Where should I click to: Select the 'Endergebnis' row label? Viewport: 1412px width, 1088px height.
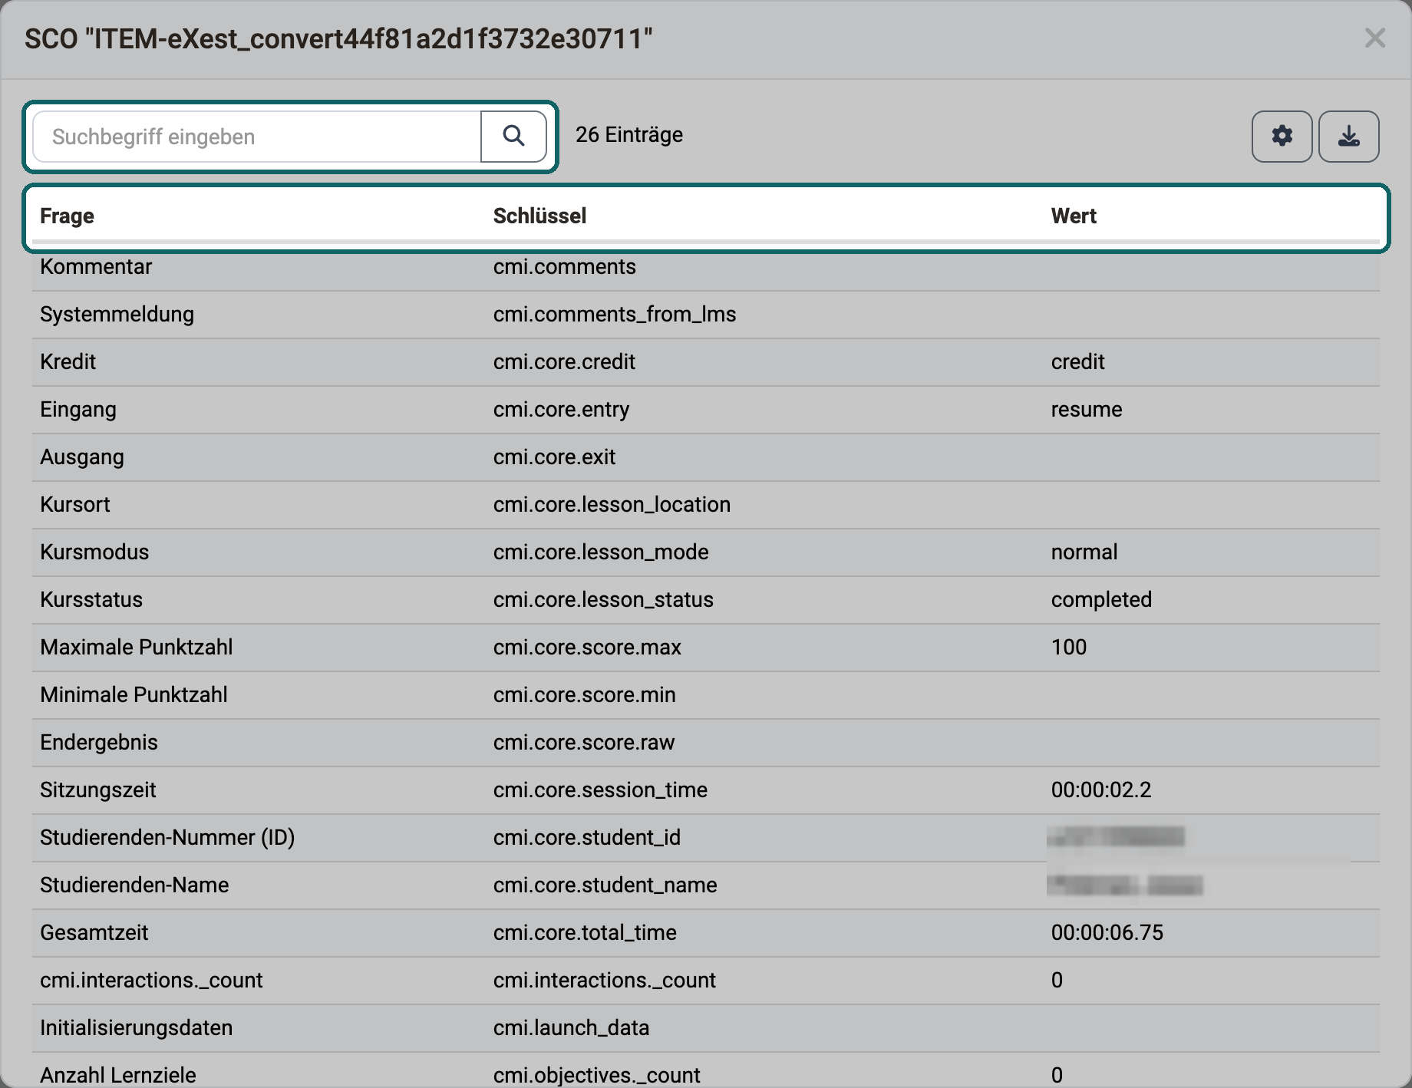tap(99, 743)
